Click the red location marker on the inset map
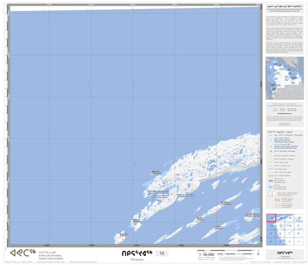The image size is (308, 265). (x=271, y=92)
